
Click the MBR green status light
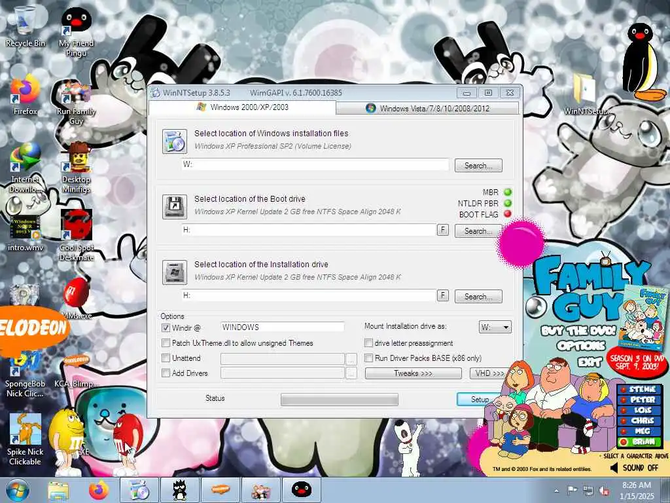point(508,192)
